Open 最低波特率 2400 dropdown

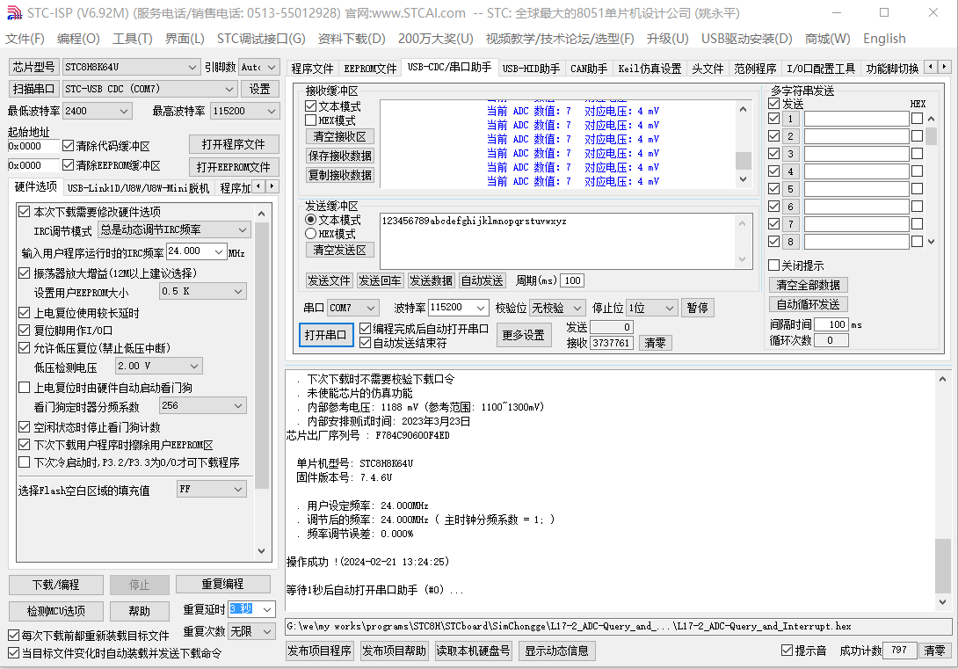click(98, 111)
